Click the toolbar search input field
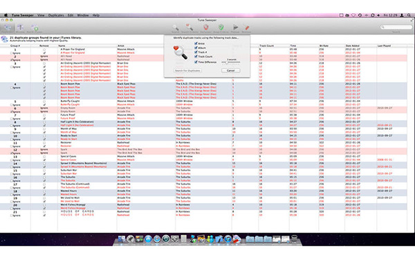Viewport: 415px width, 259px height. pyautogui.click(x=396, y=27)
